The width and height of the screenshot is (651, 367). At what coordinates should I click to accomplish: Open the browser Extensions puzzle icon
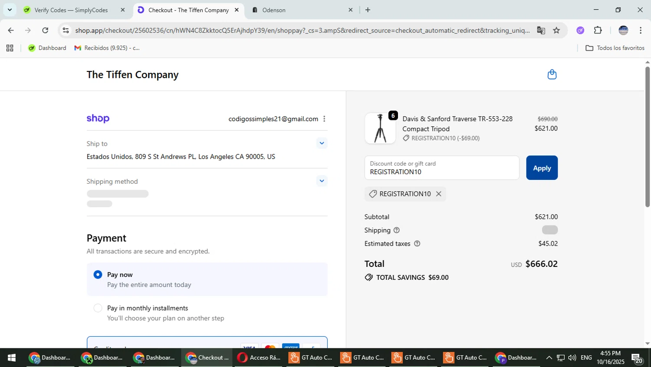pos(598,30)
